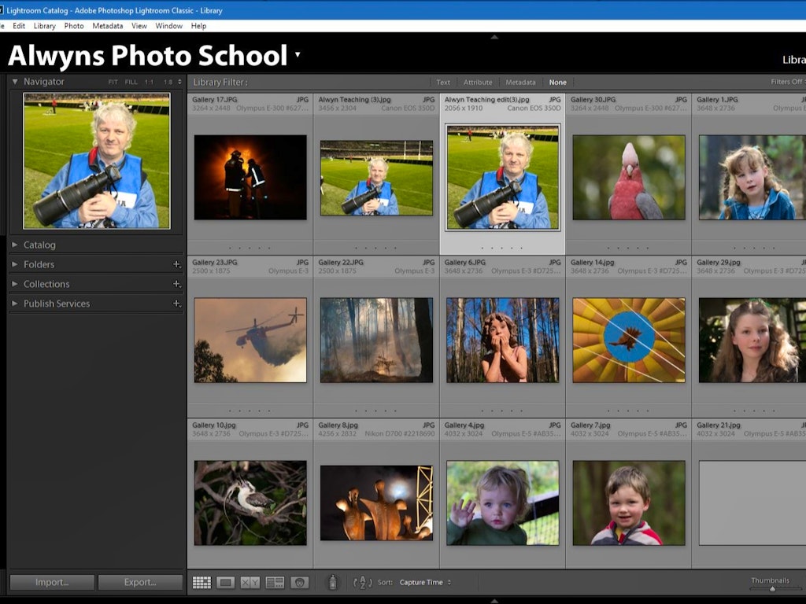Screen dimensions: 806x604
Task: Click 'Nikon D700 #2218690' text on Gallery 8
Action: (x=399, y=434)
